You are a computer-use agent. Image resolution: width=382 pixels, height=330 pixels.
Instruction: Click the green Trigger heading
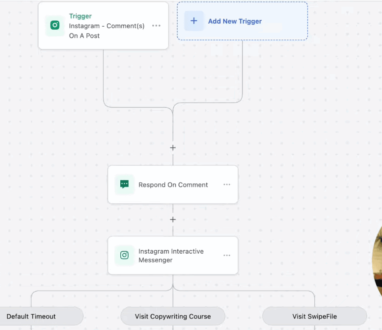pos(80,16)
